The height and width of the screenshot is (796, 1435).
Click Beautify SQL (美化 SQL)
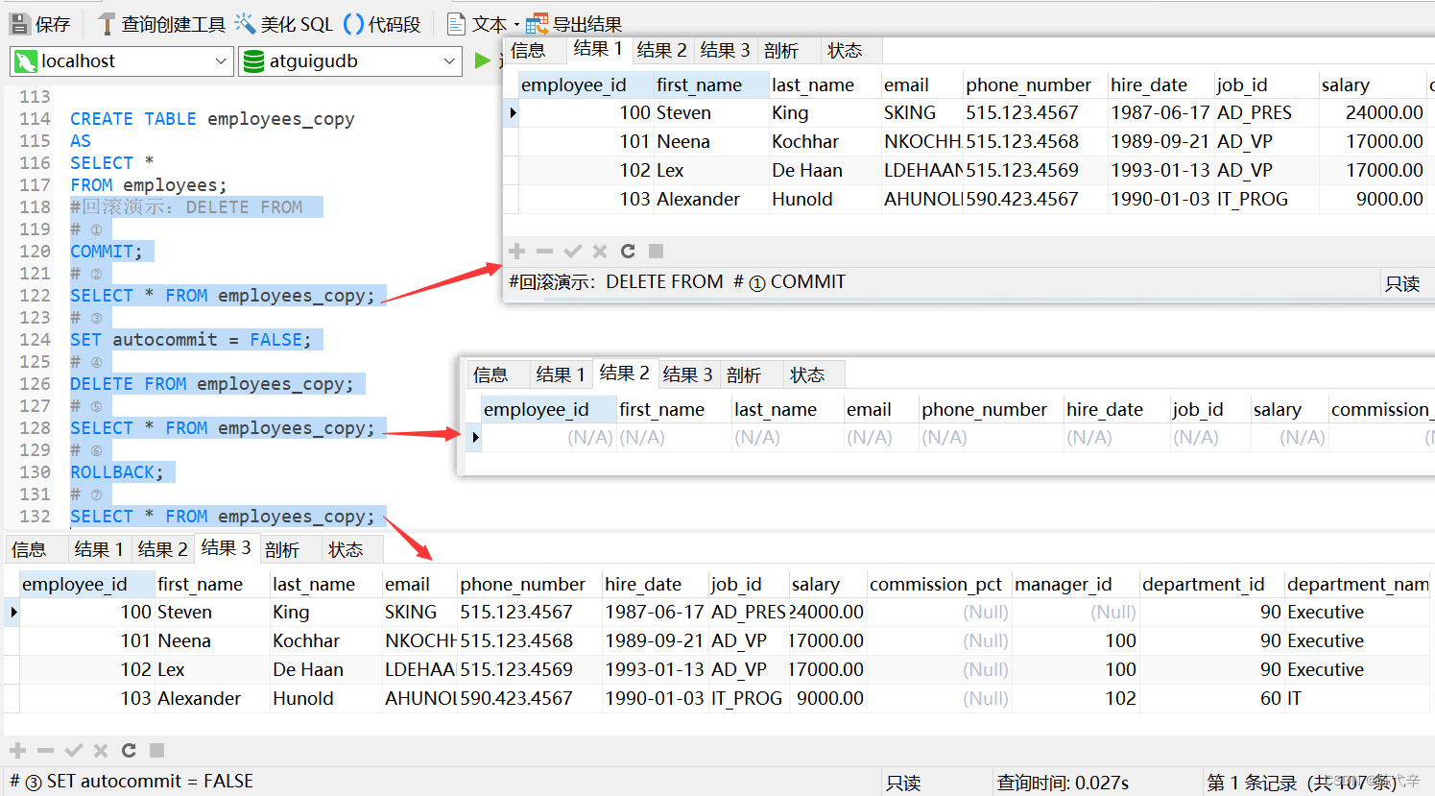click(x=284, y=24)
